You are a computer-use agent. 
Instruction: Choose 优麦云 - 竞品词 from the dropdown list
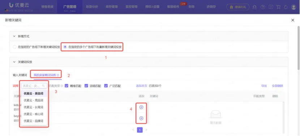point(34,100)
